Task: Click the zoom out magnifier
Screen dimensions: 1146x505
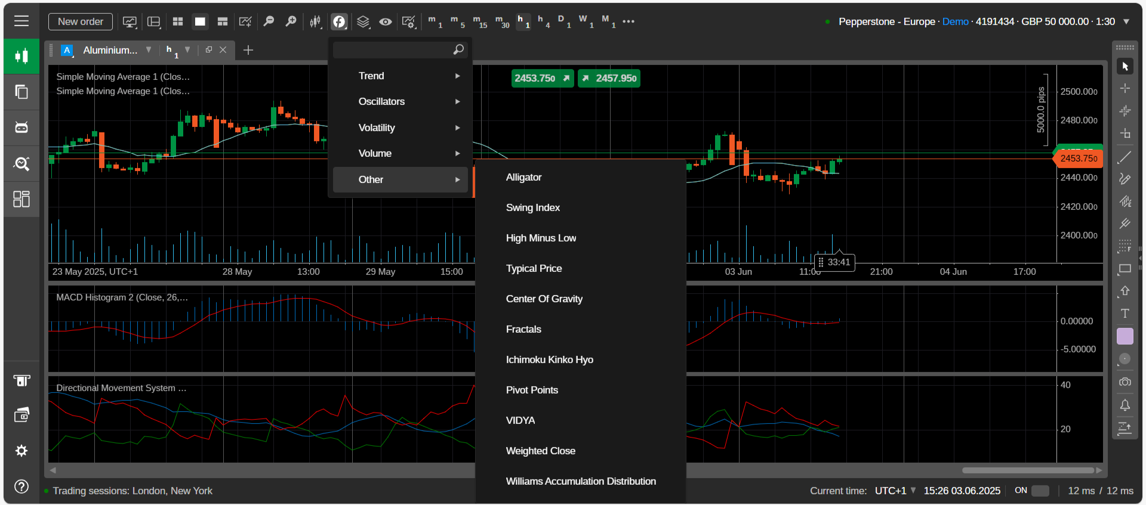Action: (269, 21)
